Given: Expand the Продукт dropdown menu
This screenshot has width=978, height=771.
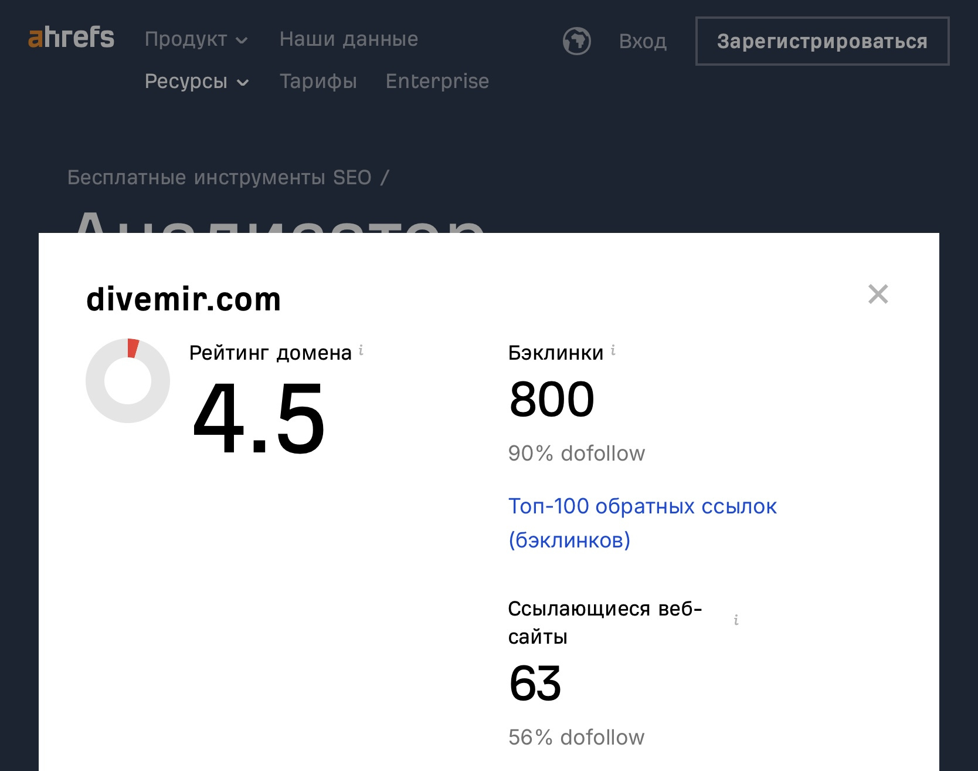Looking at the screenshot, I should (x=196, y=39).
